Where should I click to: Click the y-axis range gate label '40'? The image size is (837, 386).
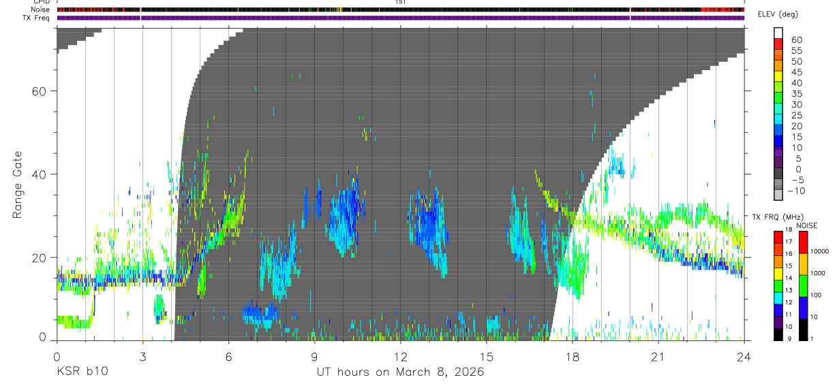[40, 174]
